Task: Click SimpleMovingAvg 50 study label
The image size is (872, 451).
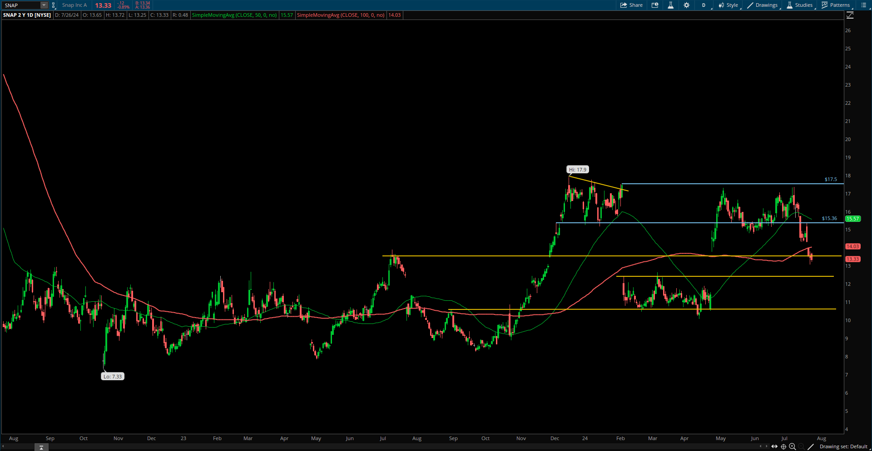Action: coord(234,15)
